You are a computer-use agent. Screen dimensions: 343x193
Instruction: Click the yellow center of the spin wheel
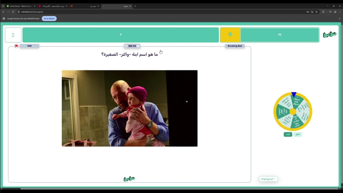point(293,111)
